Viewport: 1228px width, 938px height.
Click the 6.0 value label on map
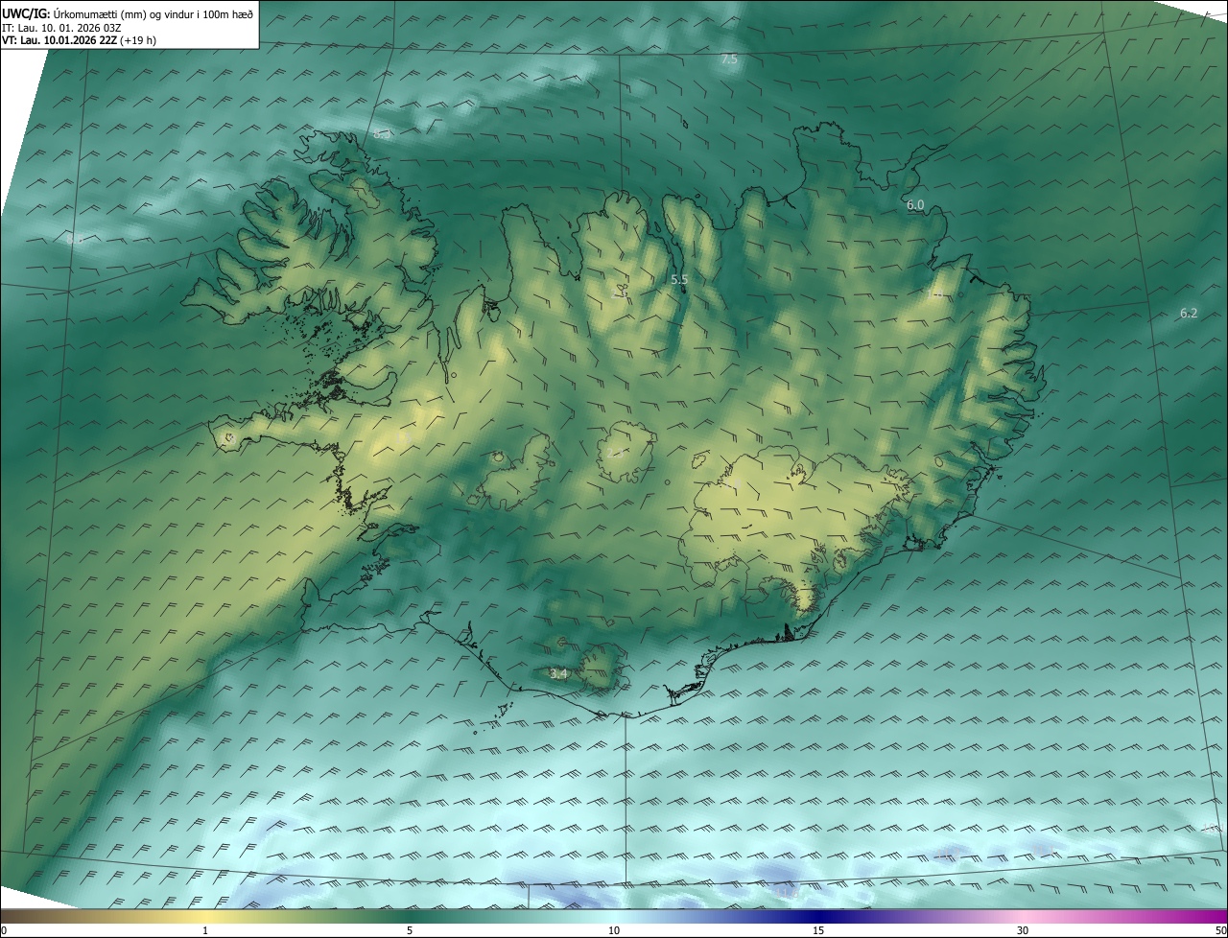(x=915, y=205)
